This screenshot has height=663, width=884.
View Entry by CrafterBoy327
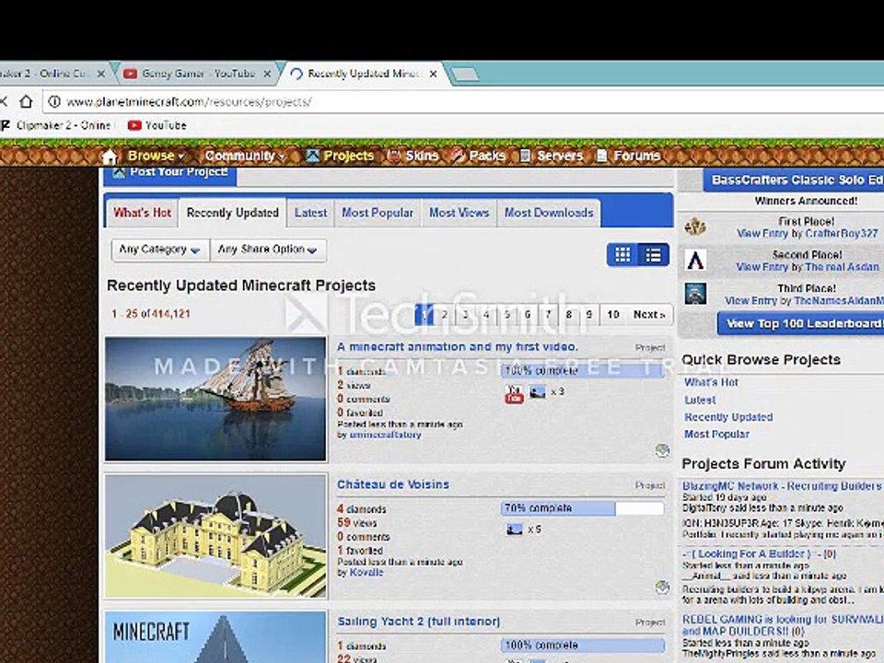tap(762, 233)
